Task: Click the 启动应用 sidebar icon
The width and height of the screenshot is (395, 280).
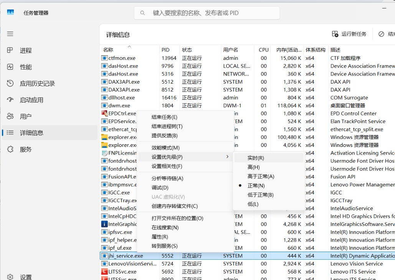Action: 10,100
